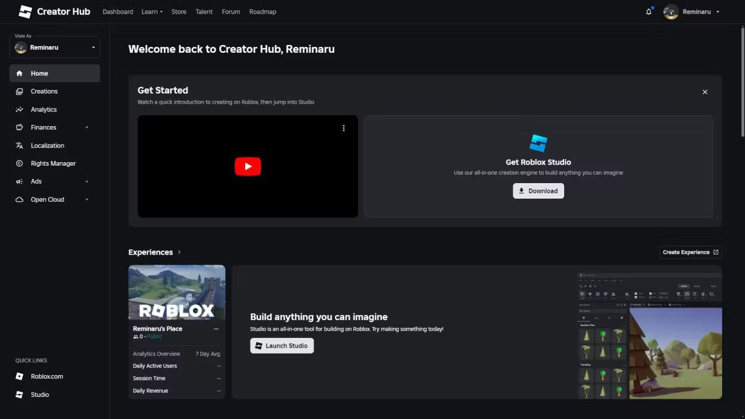The height and width of the screenshot is (419, 745).
Task: Click the Daily Revenue row
Action: pyautogui.click(x=177, y=391)
